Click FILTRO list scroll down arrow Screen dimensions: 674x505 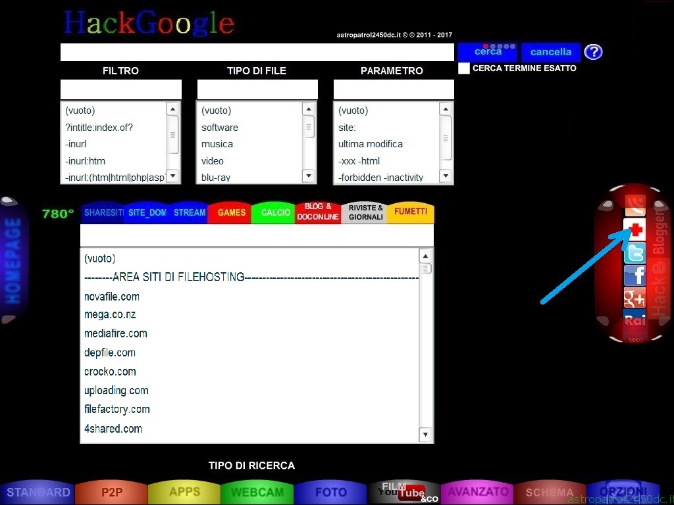click(173, 176)
